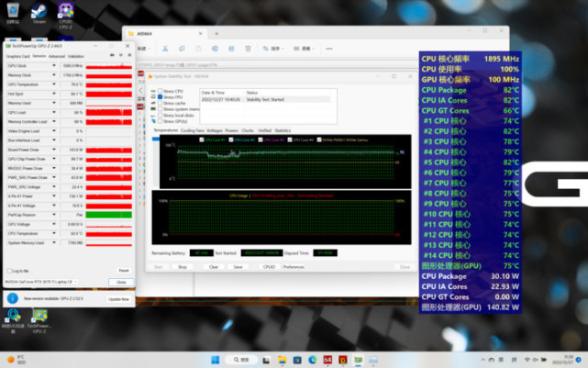Switch to the Cooling Fans tab
Viewport: 588px width, 368px height.
(x=194, y=130)
